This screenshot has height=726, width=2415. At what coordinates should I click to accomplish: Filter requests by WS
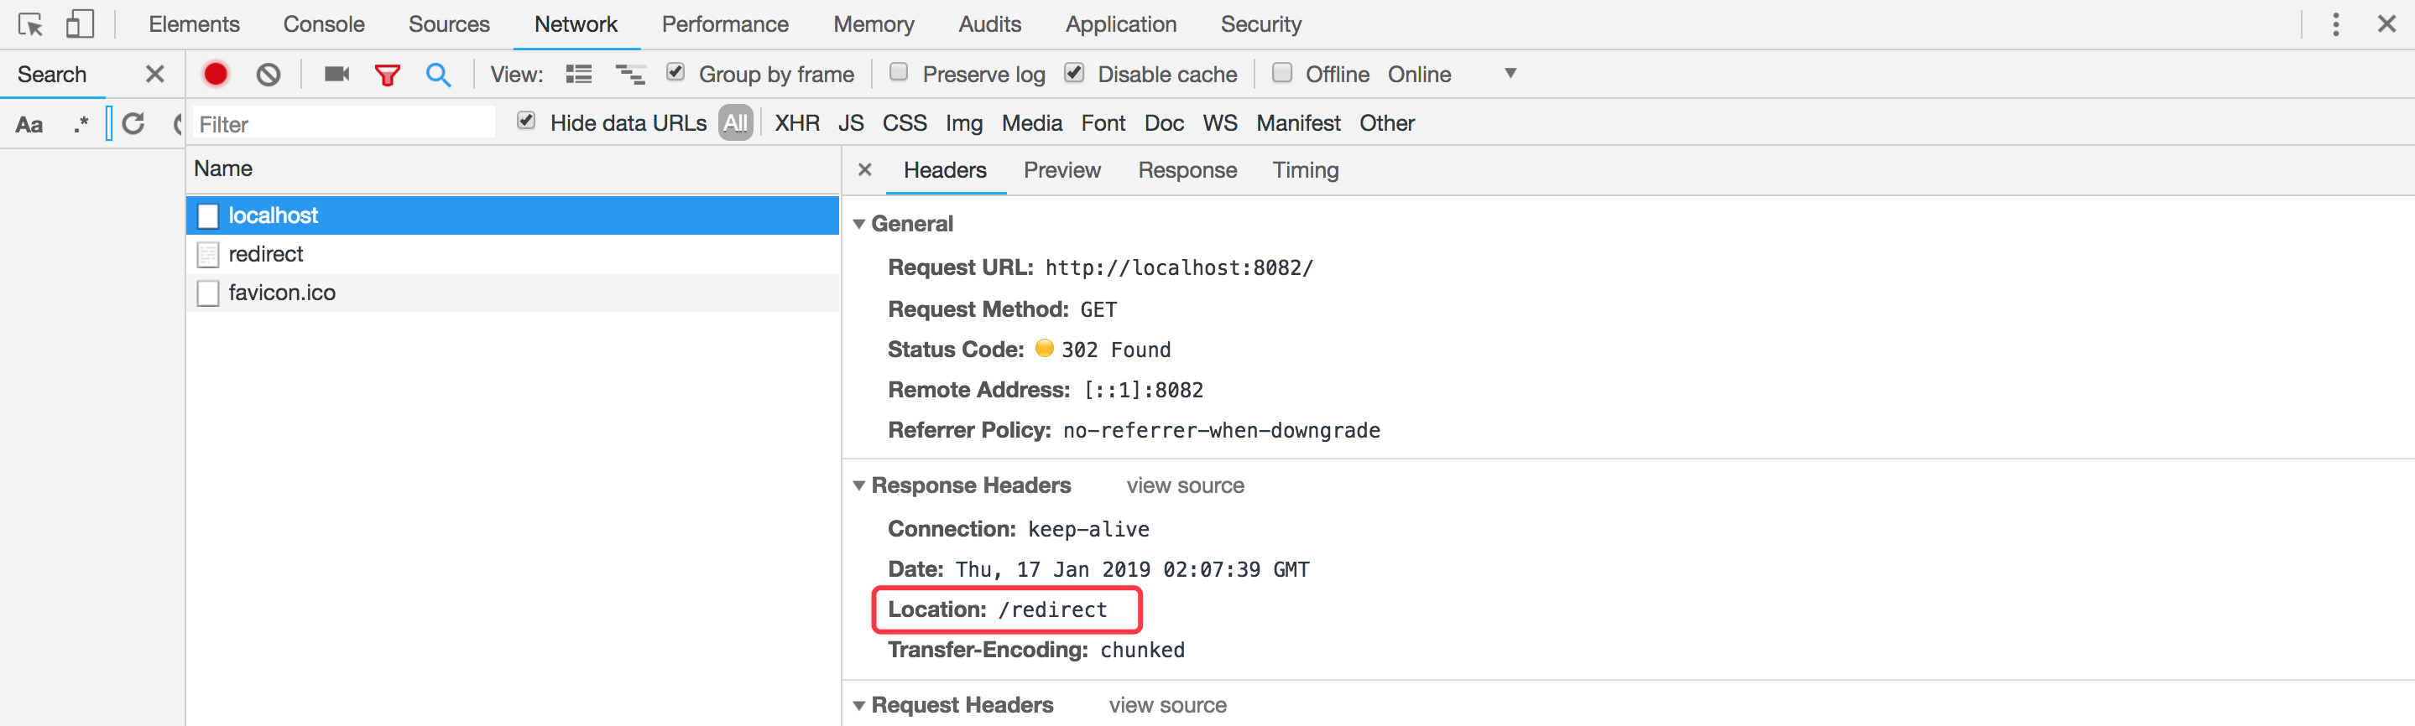coord(1220,123)
